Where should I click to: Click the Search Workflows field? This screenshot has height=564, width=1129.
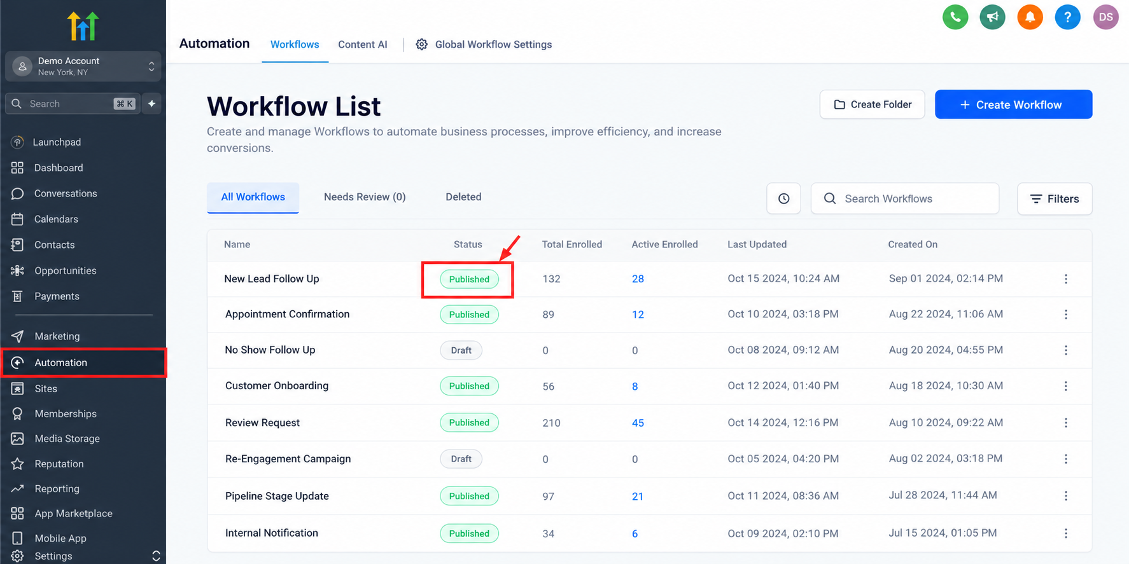tap(905, 199)
